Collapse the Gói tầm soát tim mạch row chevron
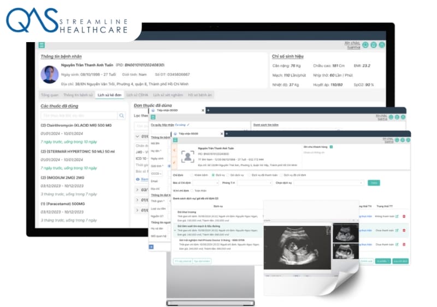The image size is (437, 307). coord(175,231)
